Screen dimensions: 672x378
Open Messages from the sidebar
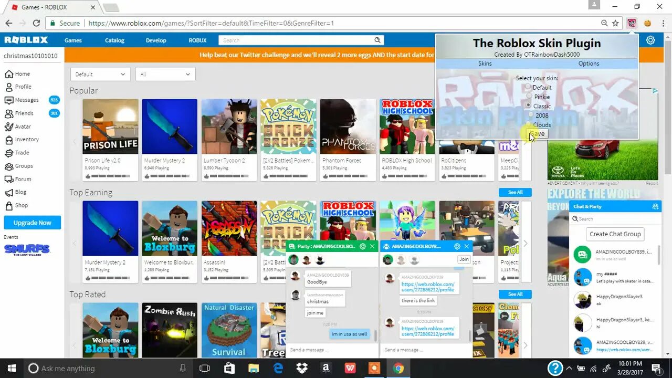[x=22, y=100]
